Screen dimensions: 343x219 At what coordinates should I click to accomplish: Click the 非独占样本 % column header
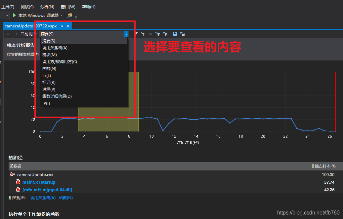323,166
